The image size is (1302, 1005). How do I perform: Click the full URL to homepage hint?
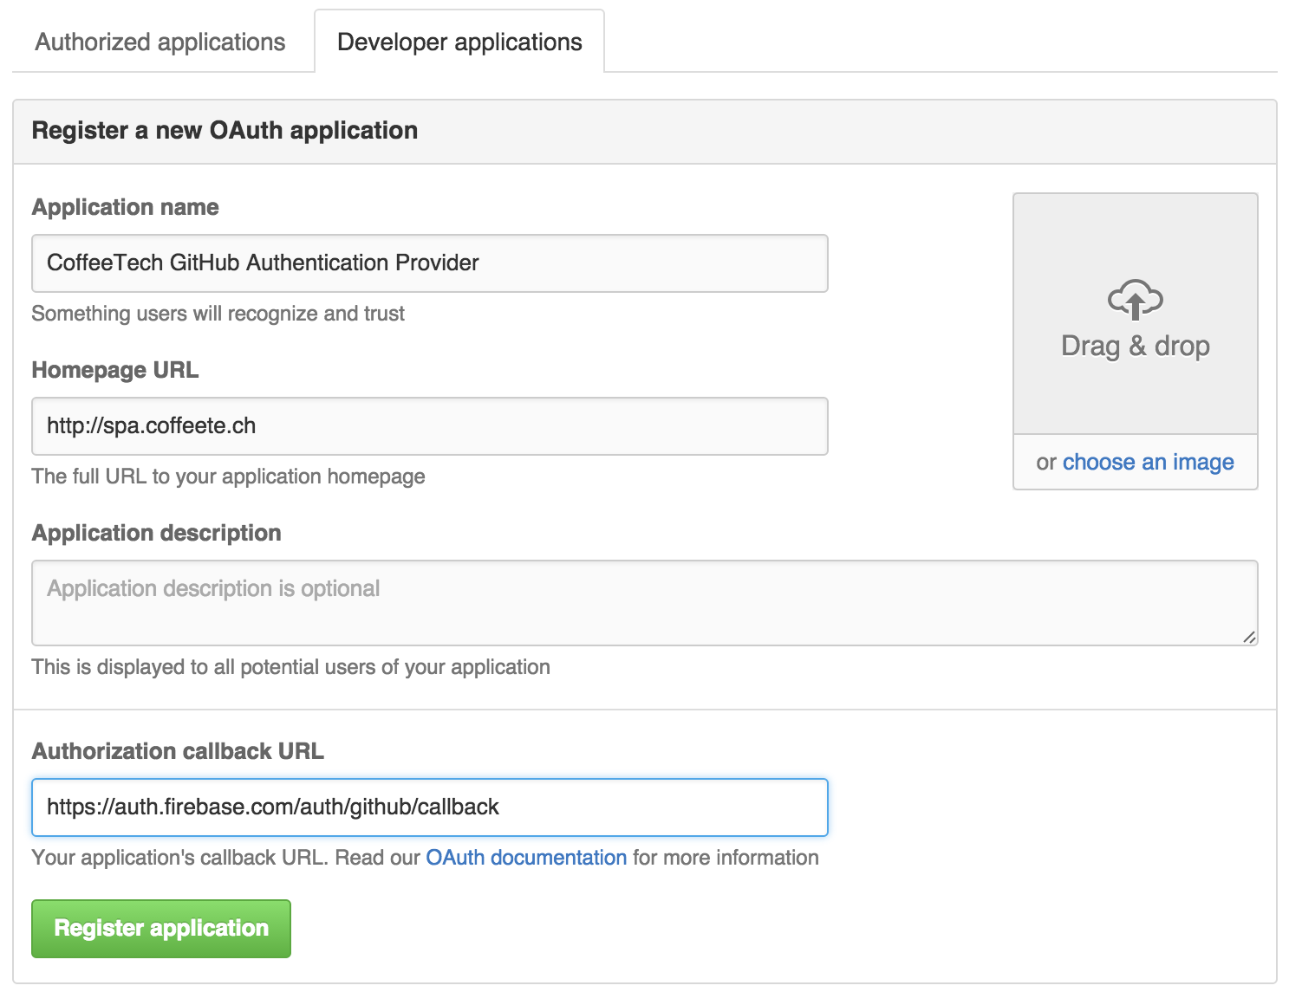229,477
